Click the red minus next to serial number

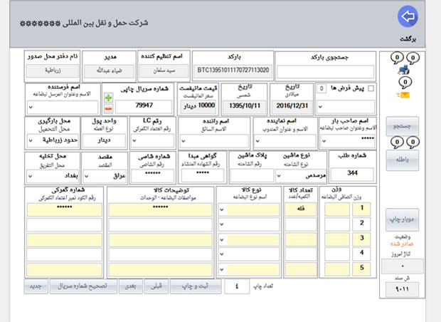point(109,108)
